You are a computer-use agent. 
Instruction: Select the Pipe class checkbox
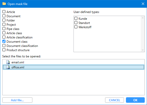click(x=4, y=29)
